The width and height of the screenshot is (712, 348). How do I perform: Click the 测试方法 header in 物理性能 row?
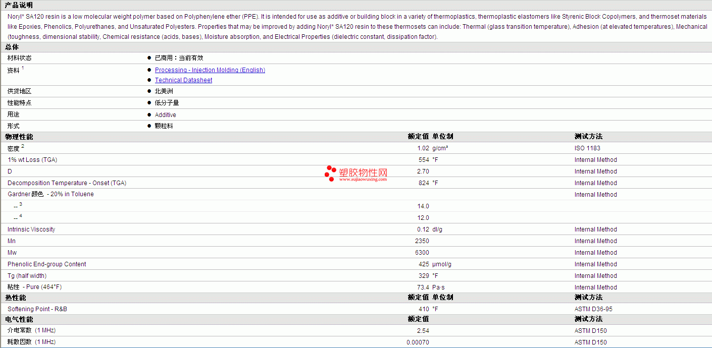[588, 136]
